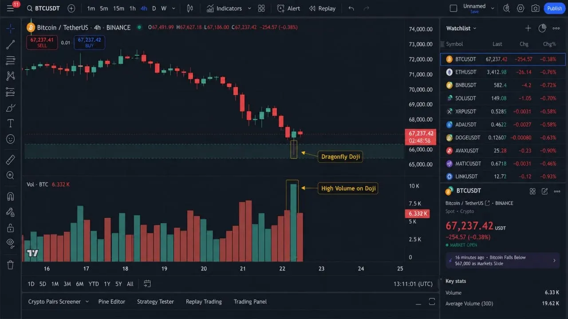Maximize the bottom panel
Image resolution: width=568 pixels, height=319 pixels.
tap(432, 302)
